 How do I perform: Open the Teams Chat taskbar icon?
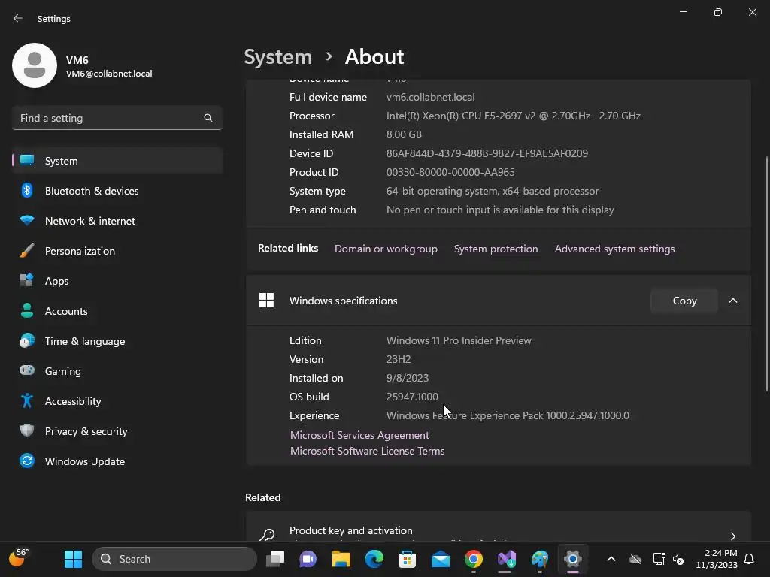coord(308,559)
